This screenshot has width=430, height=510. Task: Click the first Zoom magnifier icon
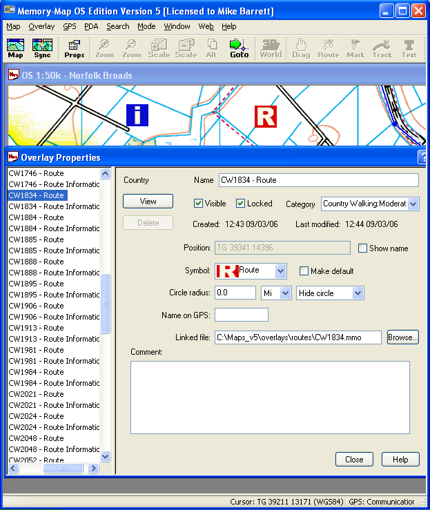[x=105, y=48]
